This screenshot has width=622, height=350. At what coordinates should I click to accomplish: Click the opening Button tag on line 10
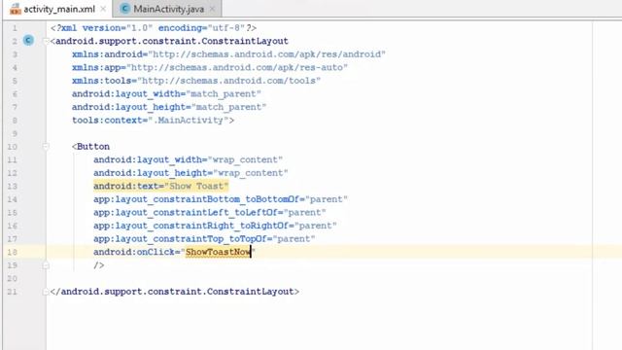[x=90, y=147]
